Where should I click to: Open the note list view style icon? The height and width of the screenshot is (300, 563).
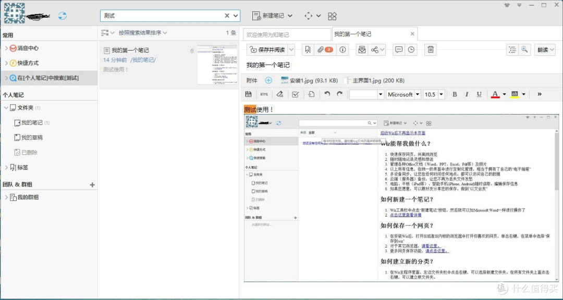tap(104, 33)
